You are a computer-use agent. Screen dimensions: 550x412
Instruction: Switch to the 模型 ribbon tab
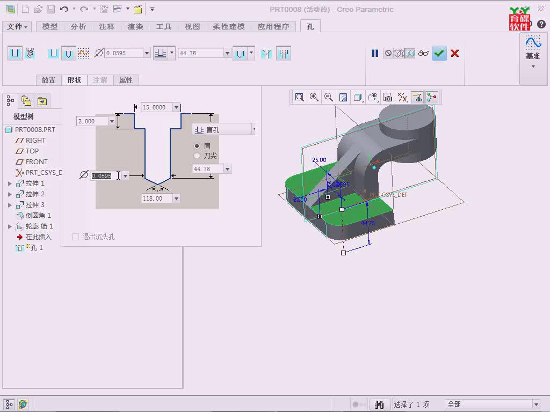(50, 27)
